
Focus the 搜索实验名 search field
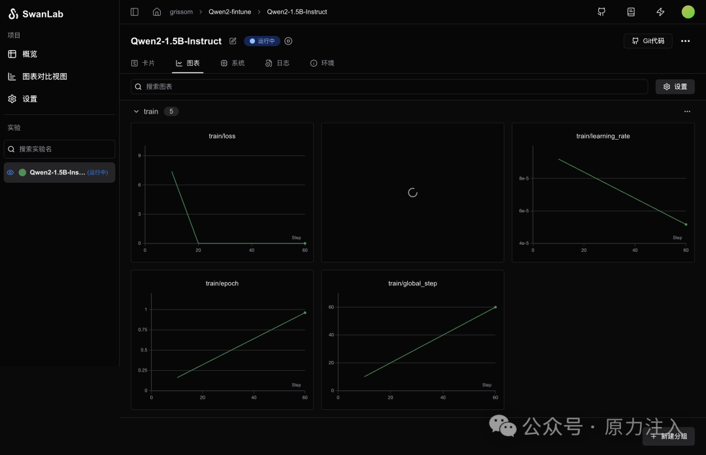coord(59,149)
